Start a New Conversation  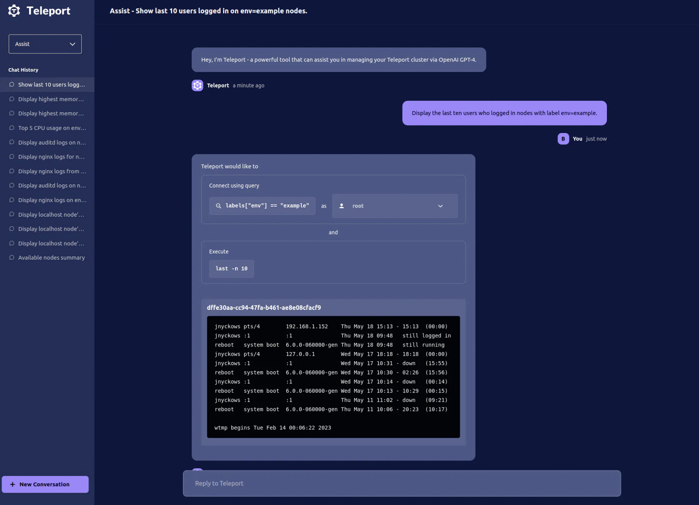45,484
